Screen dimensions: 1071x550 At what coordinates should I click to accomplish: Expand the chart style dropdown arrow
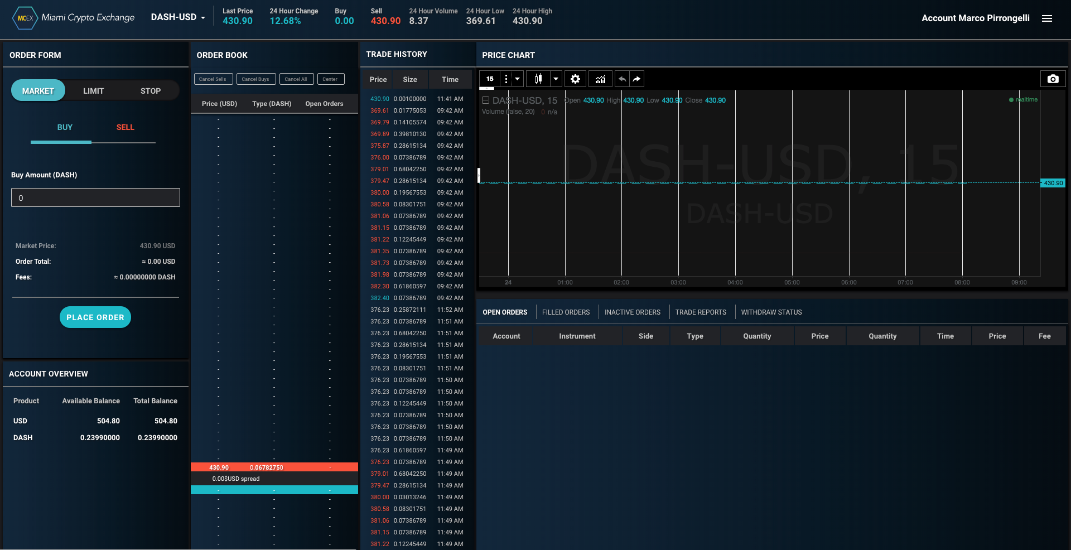[x=556, y=79]
